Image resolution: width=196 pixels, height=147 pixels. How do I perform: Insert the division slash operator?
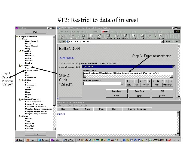(x=141, y=81)
